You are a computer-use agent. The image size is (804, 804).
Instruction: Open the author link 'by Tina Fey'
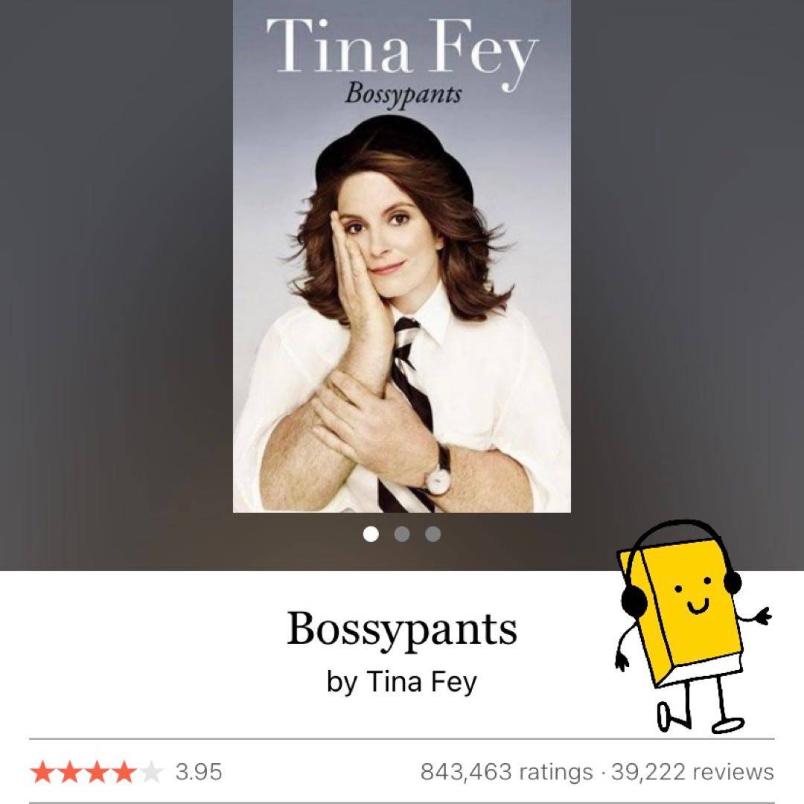[401, 682]
